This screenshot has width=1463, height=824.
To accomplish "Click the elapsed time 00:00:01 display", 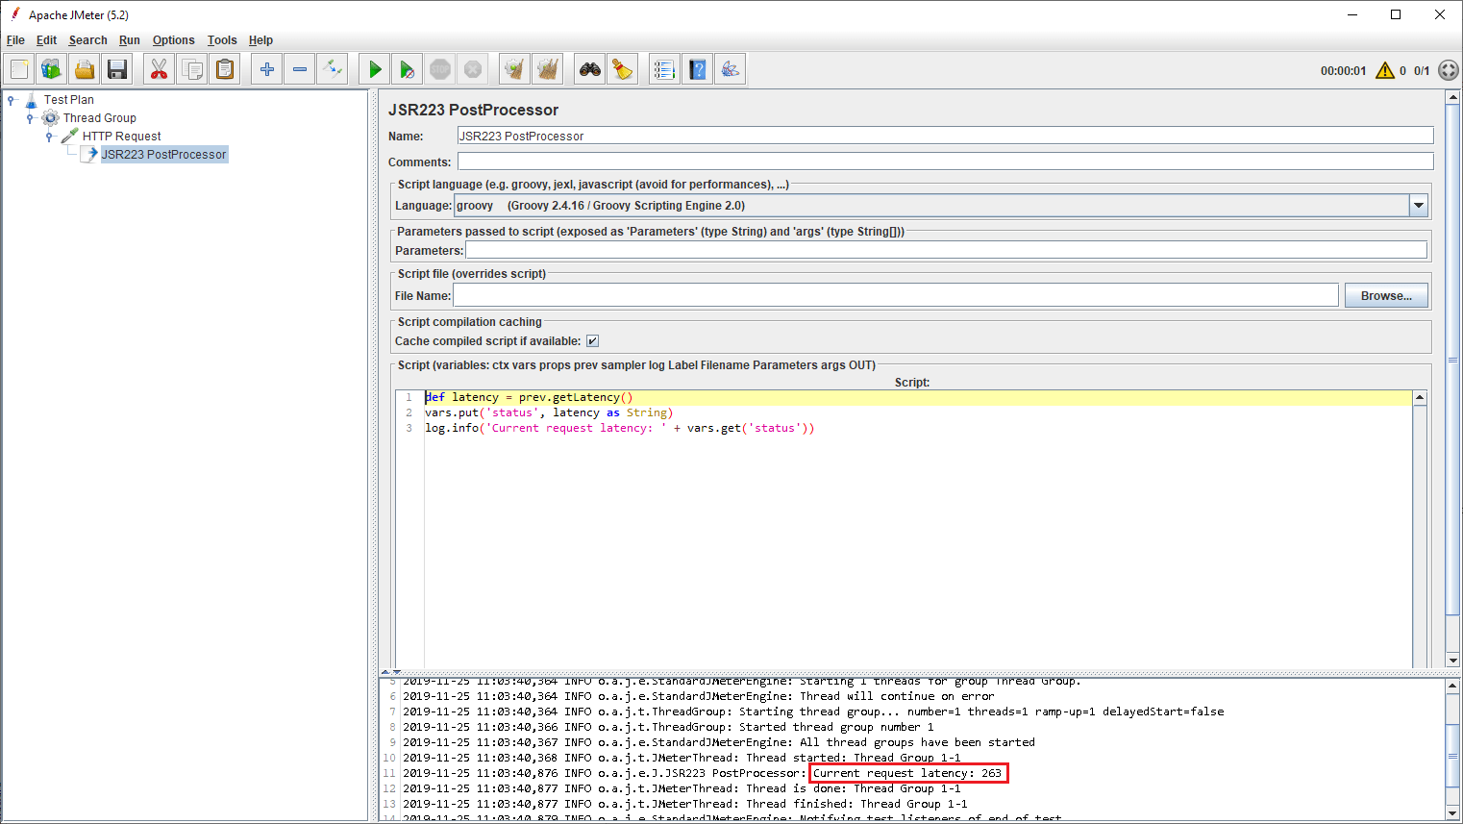I will tap(1343, 70).
